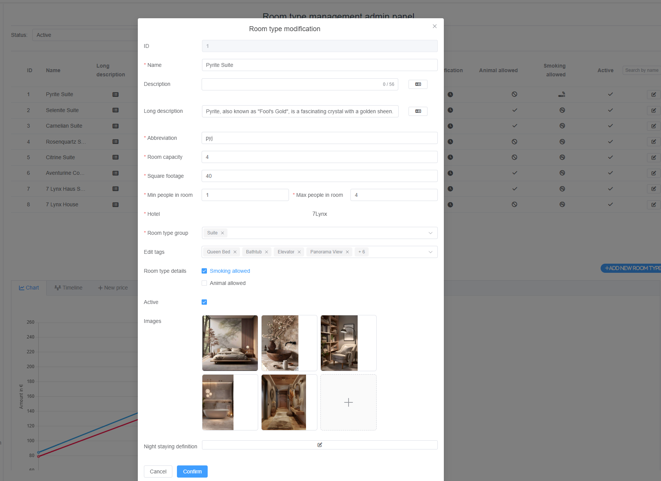The width and height of the screenshot is (661, 481).
Task: Enable the Animal allowed checkbox
Action: (x=204, y=283)
